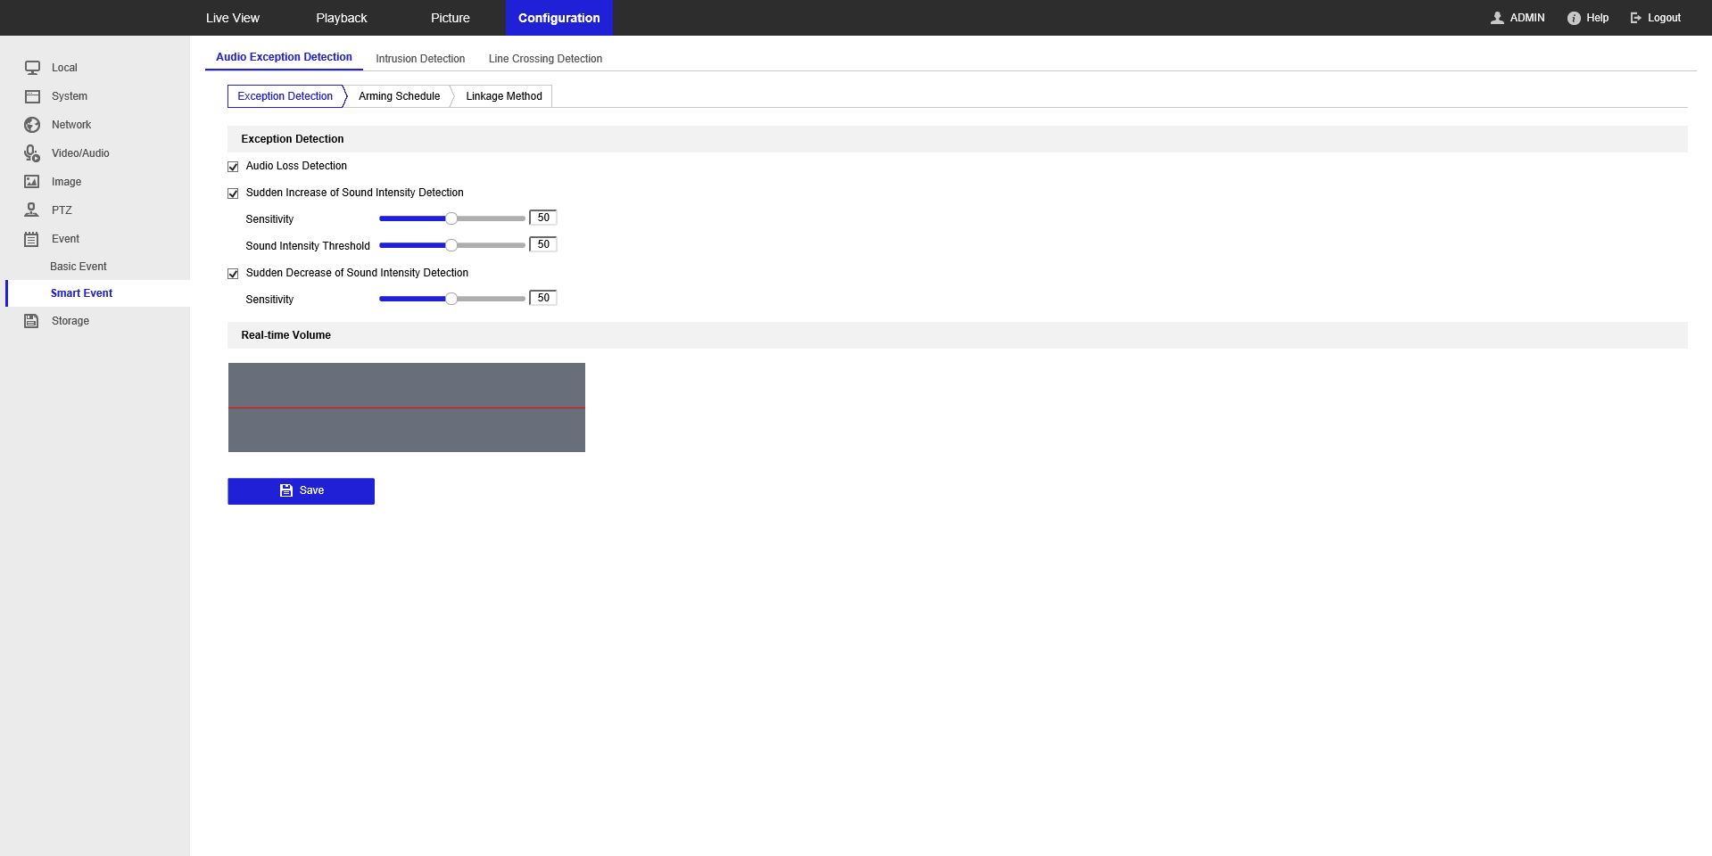The image size is (1712, 856).
Task: Open the Storage disk icon
Action: click(32, 320)
